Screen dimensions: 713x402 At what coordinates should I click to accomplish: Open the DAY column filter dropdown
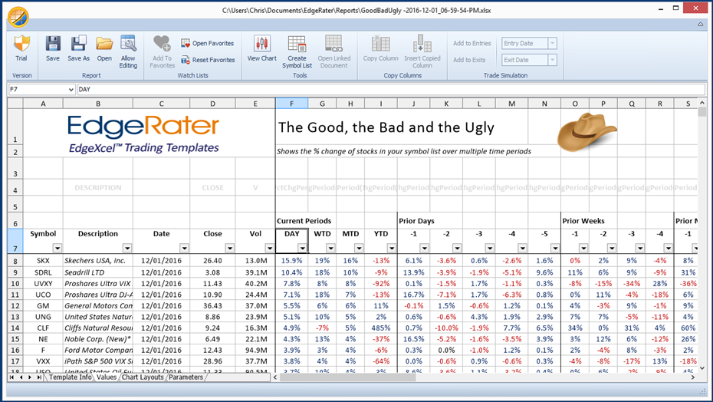tap(302, 248)
